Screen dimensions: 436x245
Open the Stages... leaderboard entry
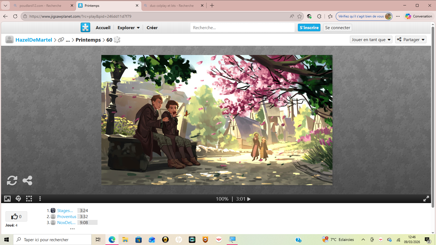65,210
